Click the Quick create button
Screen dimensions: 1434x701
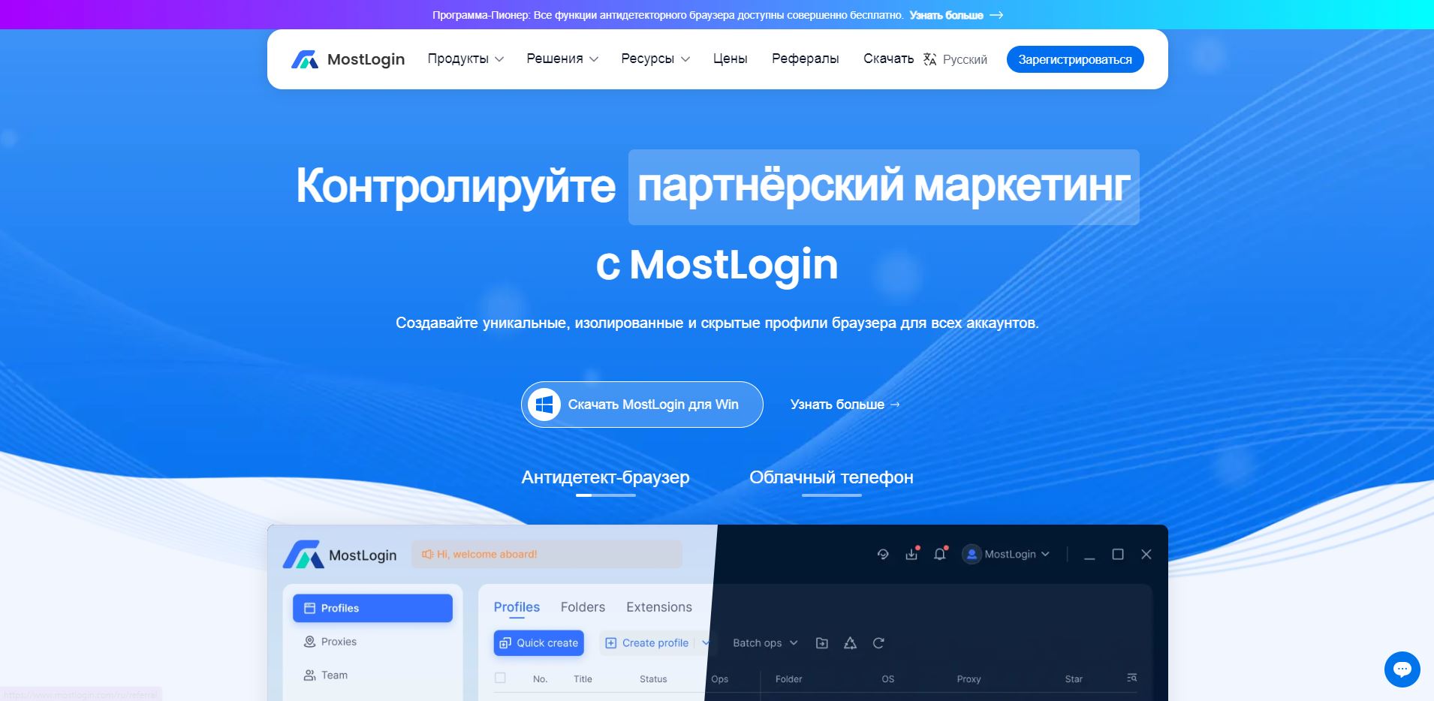(x=538, y=643)
